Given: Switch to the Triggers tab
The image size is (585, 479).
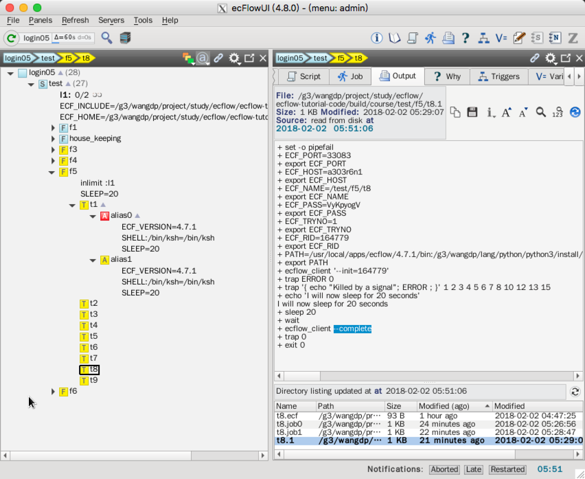Looking at the screenshot, I should (498, 76).
